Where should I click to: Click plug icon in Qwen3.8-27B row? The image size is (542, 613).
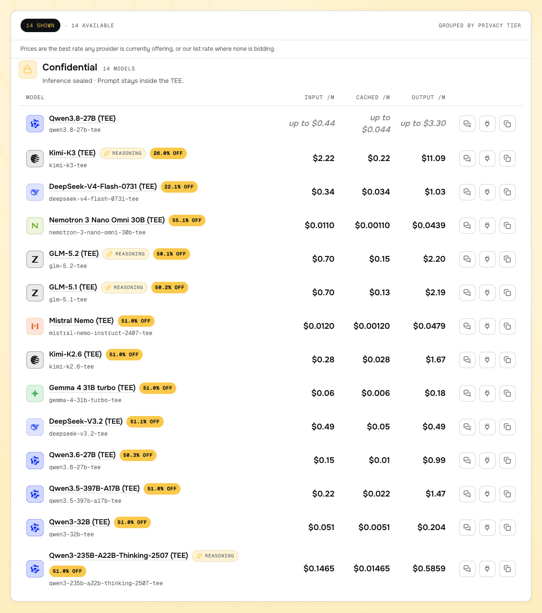coord(487,124)
